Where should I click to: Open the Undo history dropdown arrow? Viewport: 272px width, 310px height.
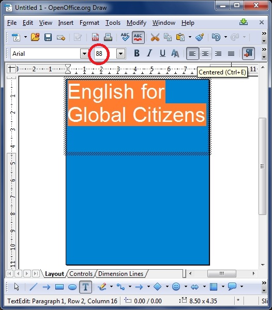click(225, 37)
